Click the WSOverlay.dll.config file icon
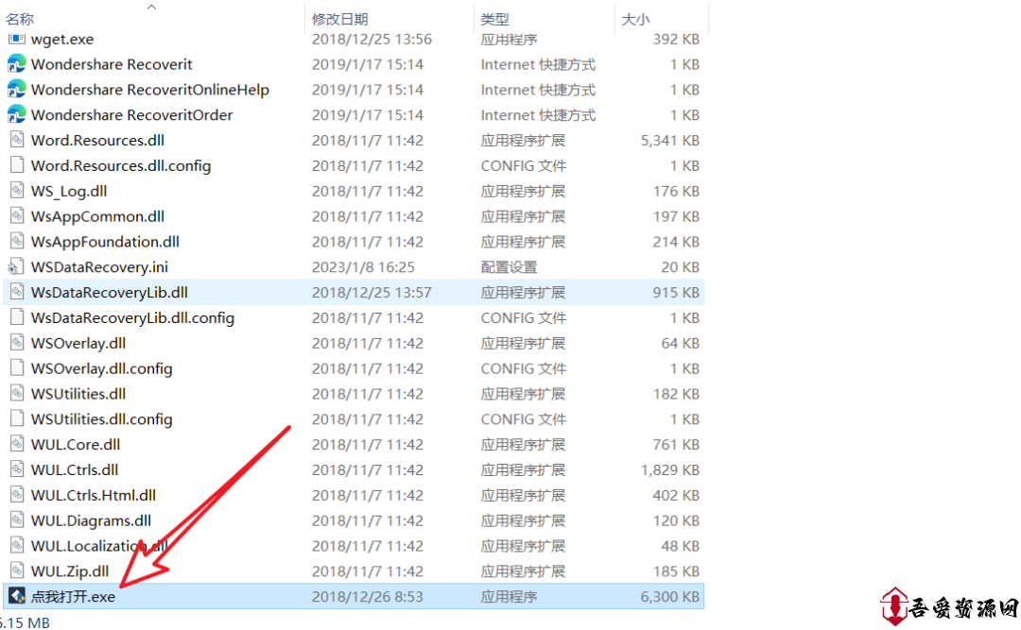 [17, 368]
